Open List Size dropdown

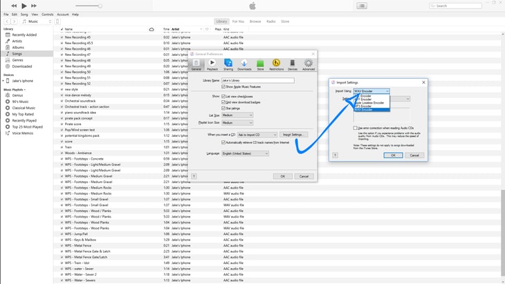click(237, 115)
